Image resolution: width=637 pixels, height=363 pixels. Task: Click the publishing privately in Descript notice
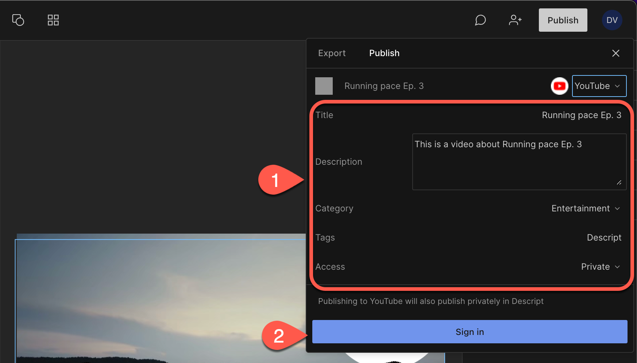pyautogui.click(x=431, y=301)
